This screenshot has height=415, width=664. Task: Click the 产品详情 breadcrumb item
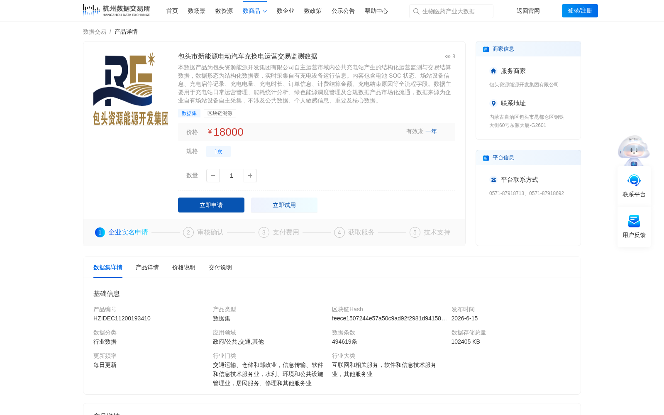tap(126, 32)
